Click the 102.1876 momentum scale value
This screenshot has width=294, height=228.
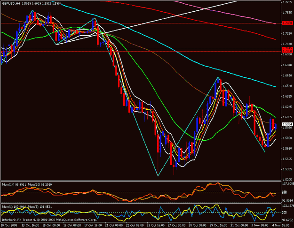(287, 206)
